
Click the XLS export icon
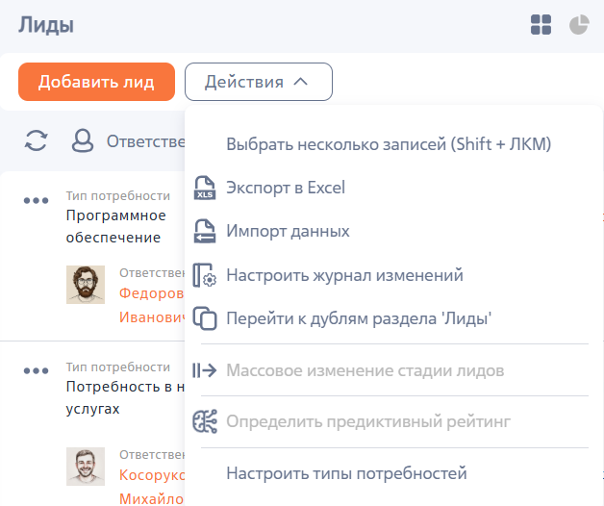click(x=205, y=188)
